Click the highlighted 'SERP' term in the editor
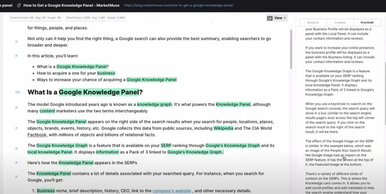The width and height of the screenshot is (386, 194). tap(166, 146)
